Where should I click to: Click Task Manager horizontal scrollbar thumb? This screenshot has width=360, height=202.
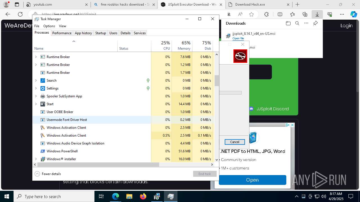[98, 165]
